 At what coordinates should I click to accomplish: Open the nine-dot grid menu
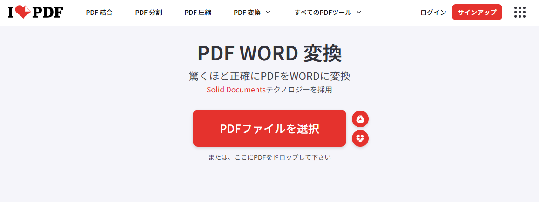[519, 13]
